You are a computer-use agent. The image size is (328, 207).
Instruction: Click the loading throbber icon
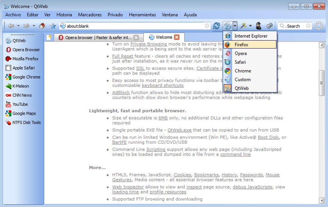(x=319, y=26)
